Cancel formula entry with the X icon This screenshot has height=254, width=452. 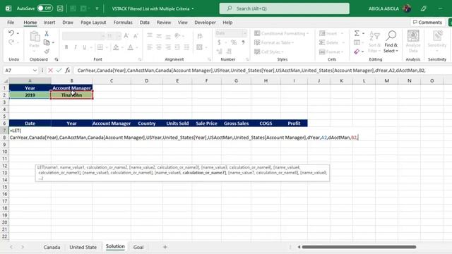tap(50, 71)
